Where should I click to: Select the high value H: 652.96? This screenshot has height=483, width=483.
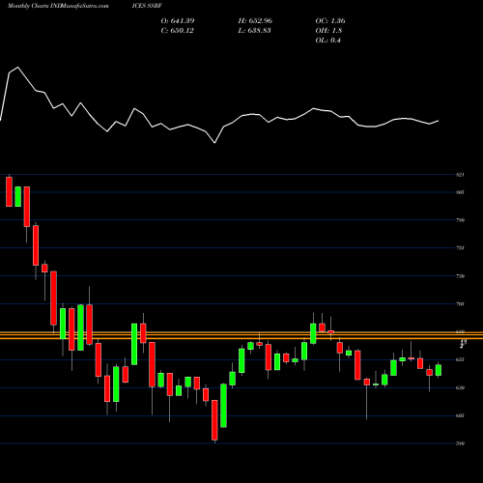point(255,21)
